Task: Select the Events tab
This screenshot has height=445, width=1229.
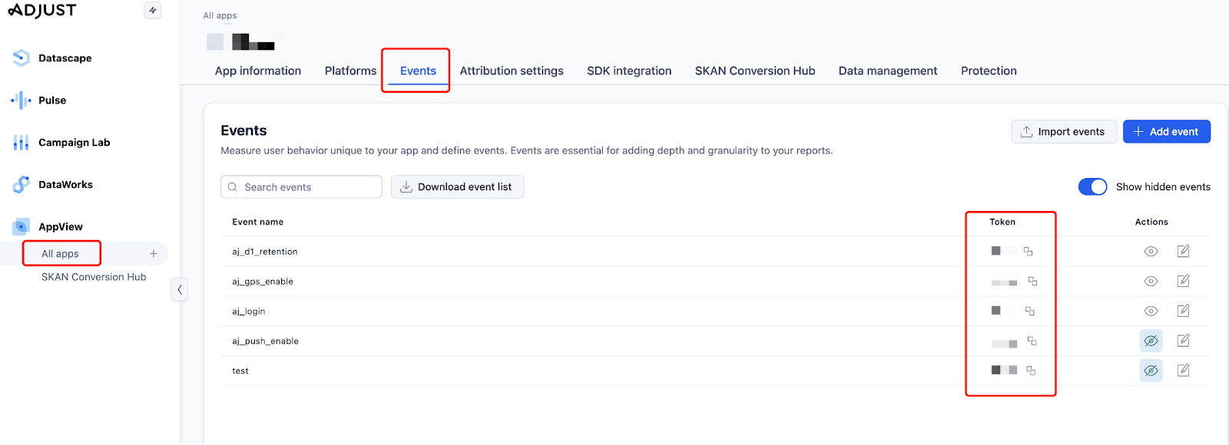Action: (x=418, y=71)
